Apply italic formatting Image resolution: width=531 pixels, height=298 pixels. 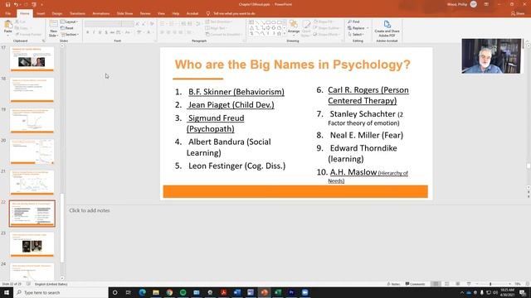click(x=94, y=32)
